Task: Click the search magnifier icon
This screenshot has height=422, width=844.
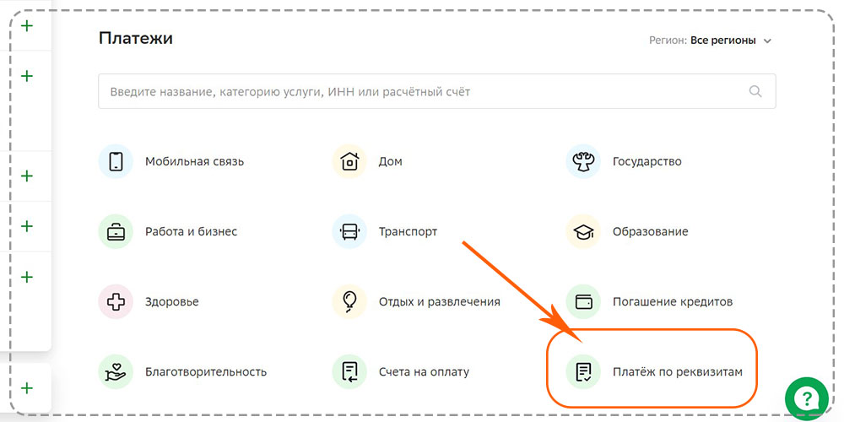Action: pos(755,91)
